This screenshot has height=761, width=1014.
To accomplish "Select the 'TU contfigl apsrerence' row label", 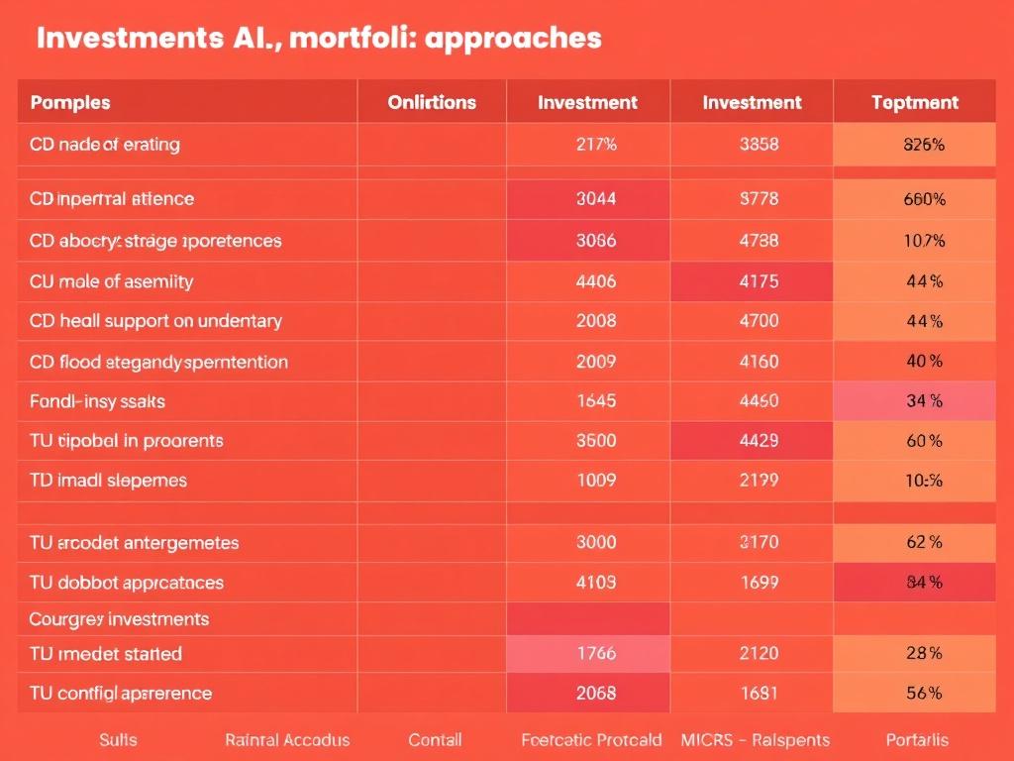I will click(121, 693).
